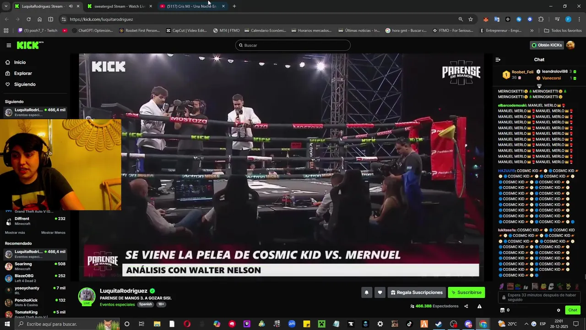This screenshot has height=330, width=586.
Task: Open pooh7_7 Twitch bookmark
Action: click(38, 31)
